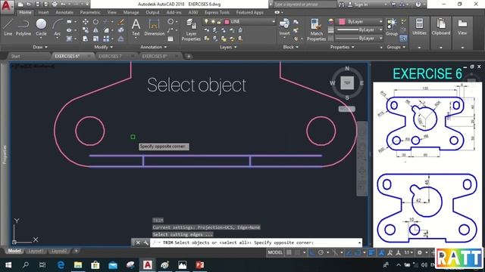Open the Utilities panel
Image resolution: width=485 pixels, height=272 pixels.
pos(419,26)
